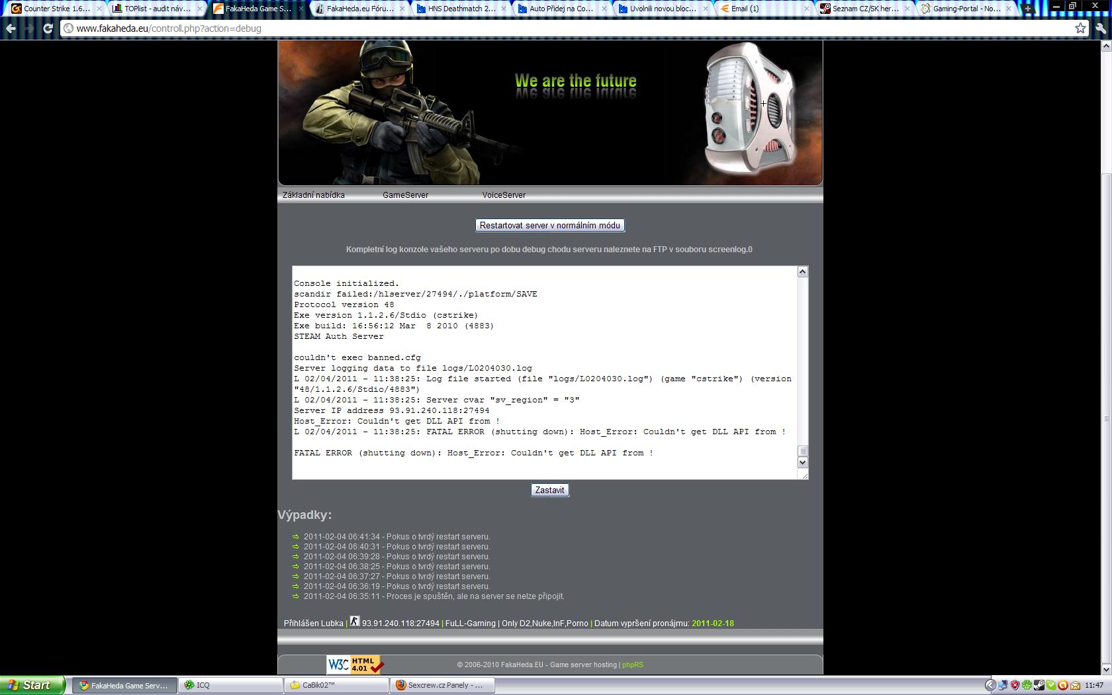Click the network connection tray icon

(1003, 685)
